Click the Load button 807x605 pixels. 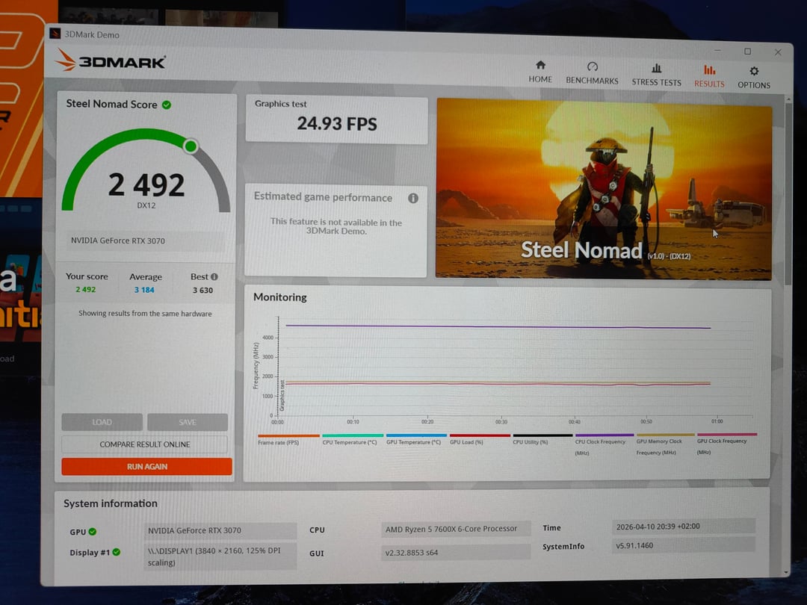(x=102, y=422)
